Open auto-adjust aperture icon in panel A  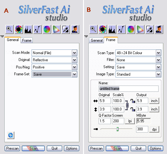[19, 29]
